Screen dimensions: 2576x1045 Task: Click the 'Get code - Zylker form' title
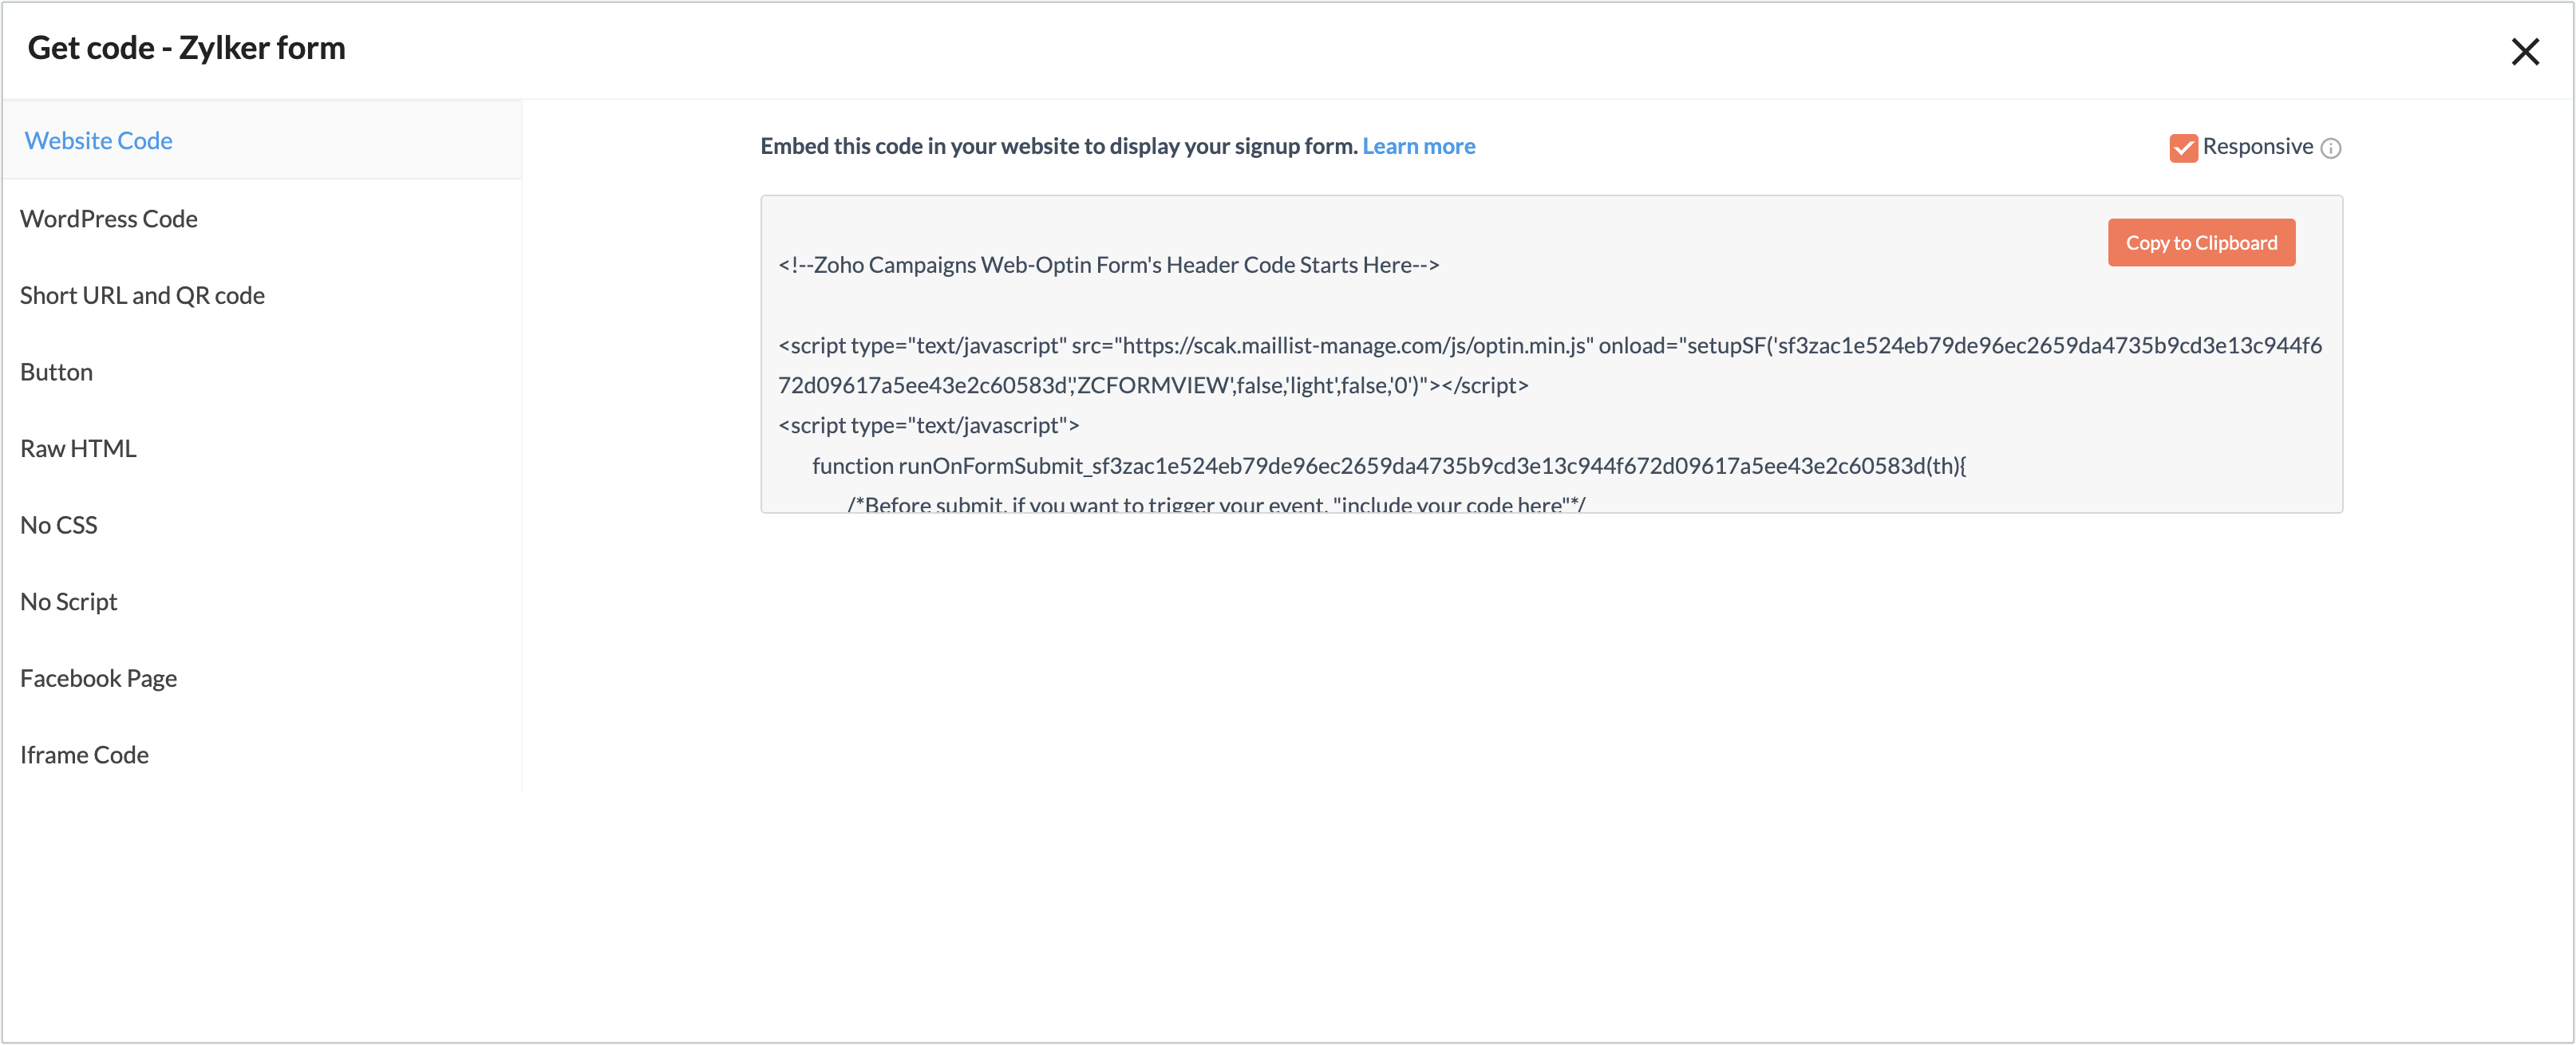tap(186, 47)
